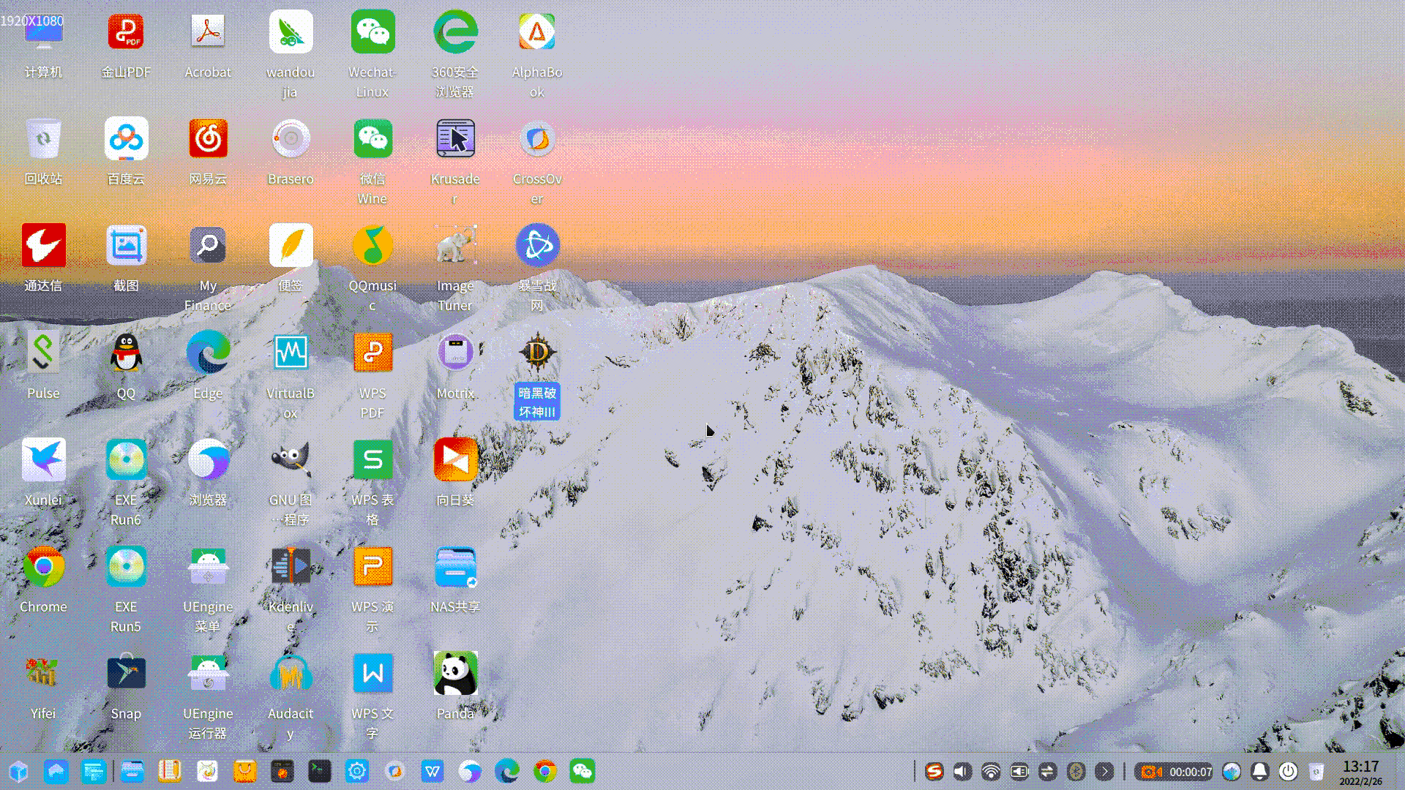Screen dimensions: 1405x790
Task: Select the Kdenlive desktop shortcut
Action: tap(291, 567)
